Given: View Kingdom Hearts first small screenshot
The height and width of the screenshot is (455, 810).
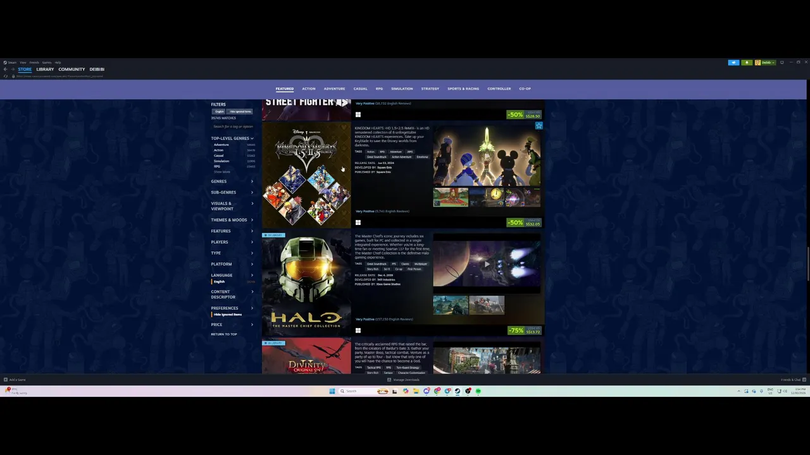Looking at the screenshot, I should [451, 197].
